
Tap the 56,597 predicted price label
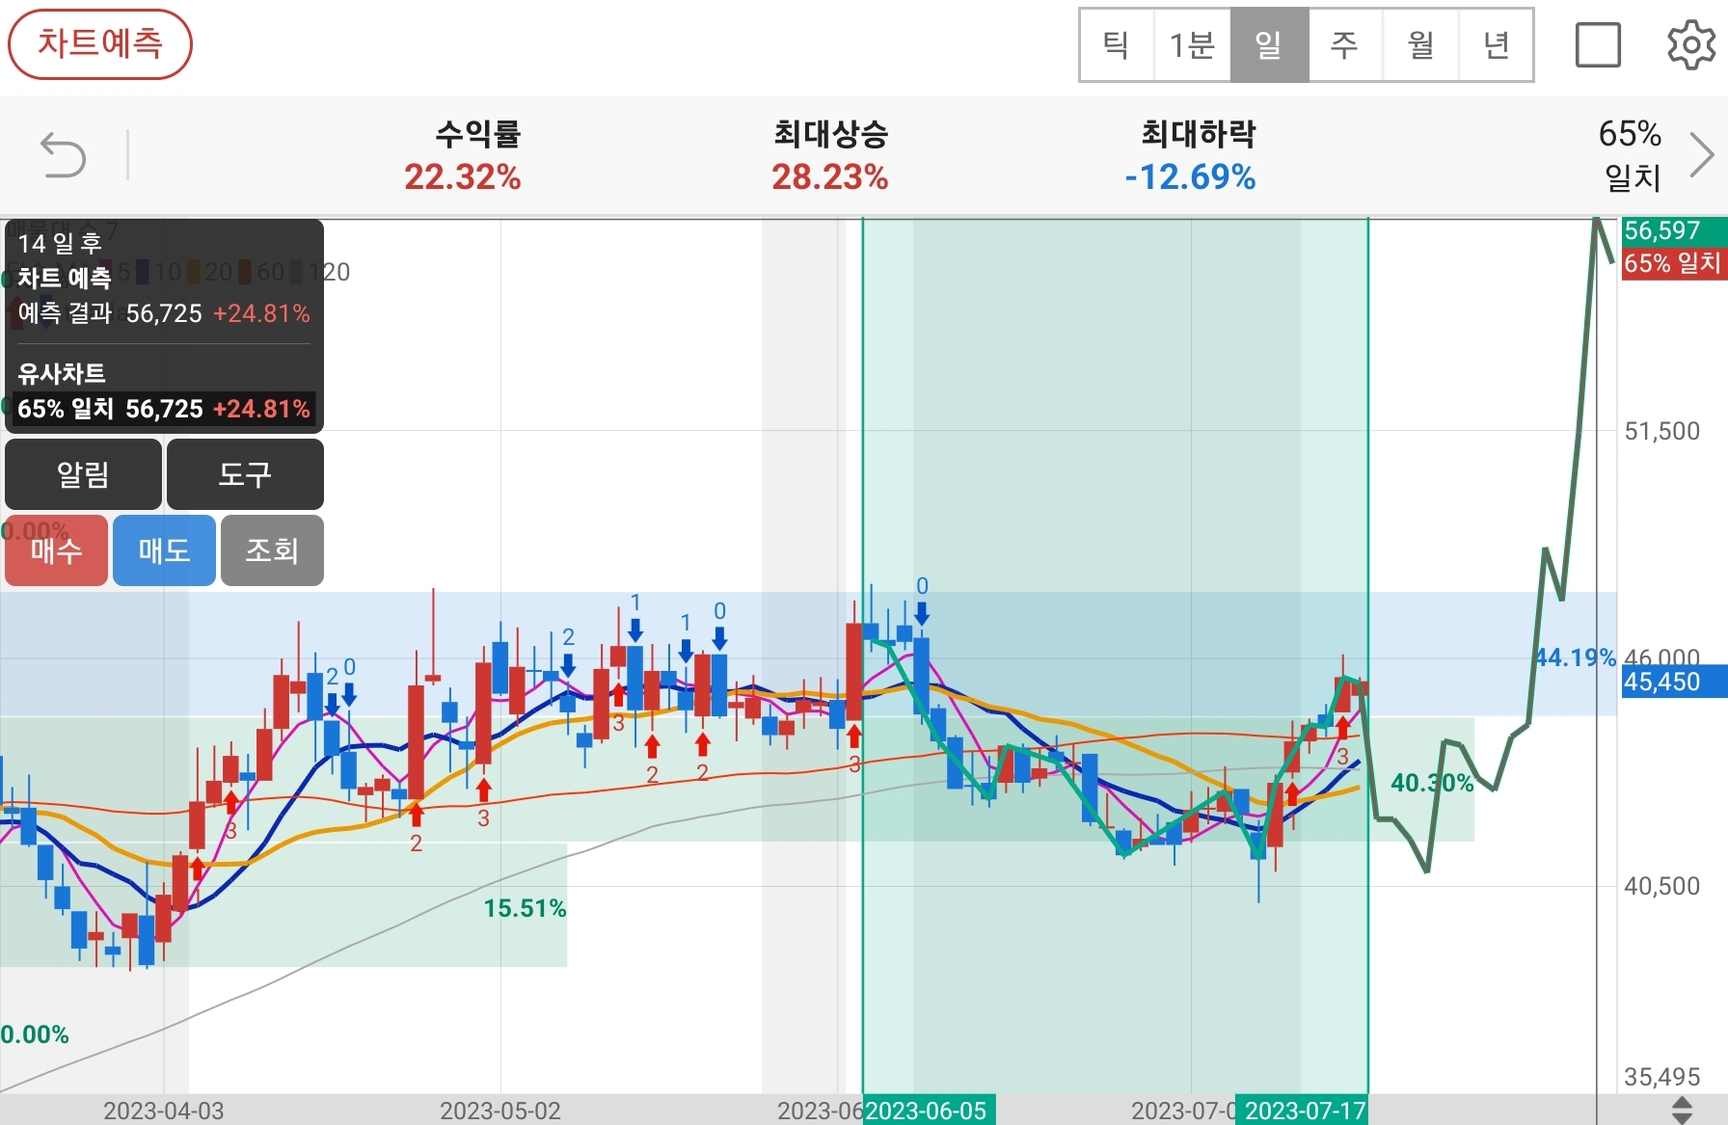[1674, 231]
